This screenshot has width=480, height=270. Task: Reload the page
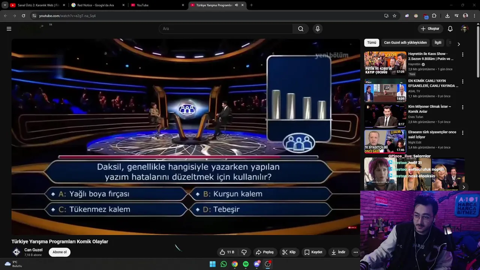tap(23, 16)
